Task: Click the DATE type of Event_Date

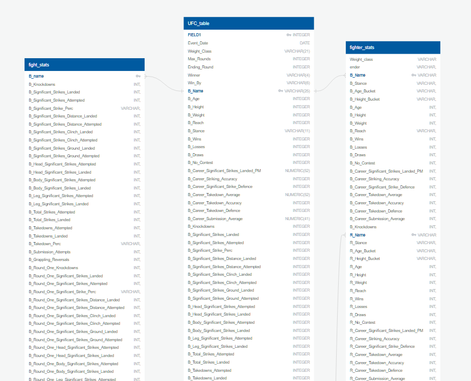Action: pyautogui.click(x=304, y=43)
